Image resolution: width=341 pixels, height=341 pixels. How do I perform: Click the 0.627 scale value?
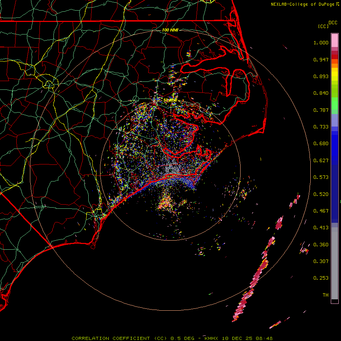click(321, 161)
